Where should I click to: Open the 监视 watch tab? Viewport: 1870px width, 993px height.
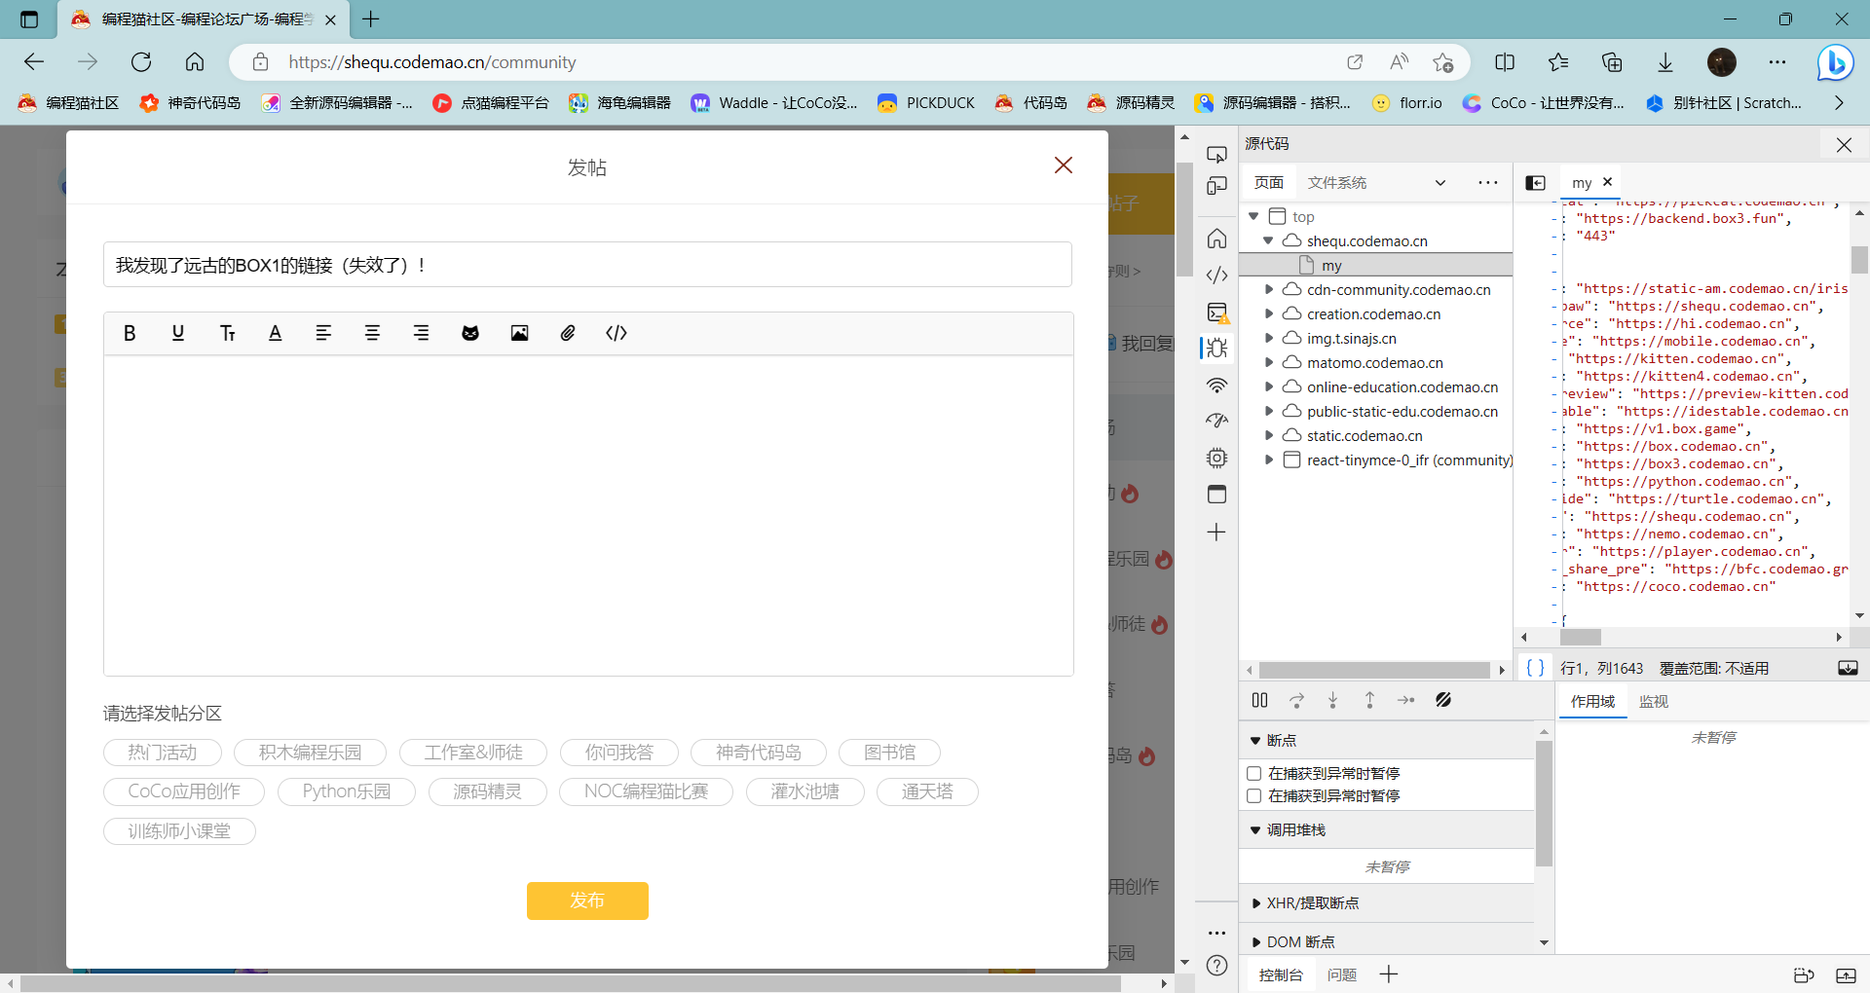click(1654, 701)
